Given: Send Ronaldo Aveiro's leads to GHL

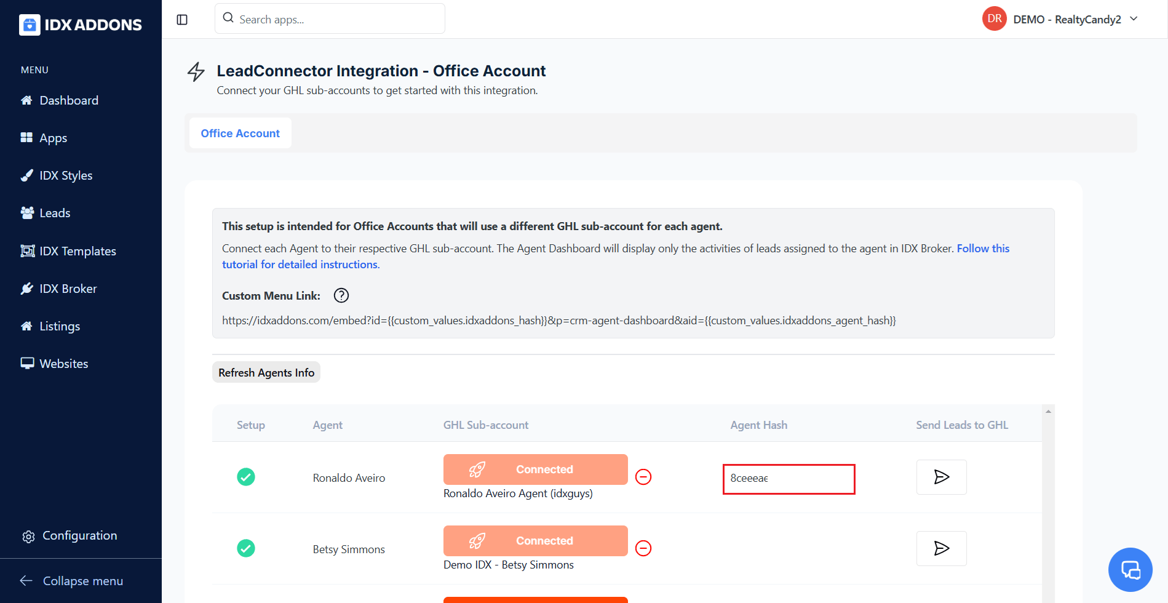Looking at the screenshot, I should [x=941, y=477].
